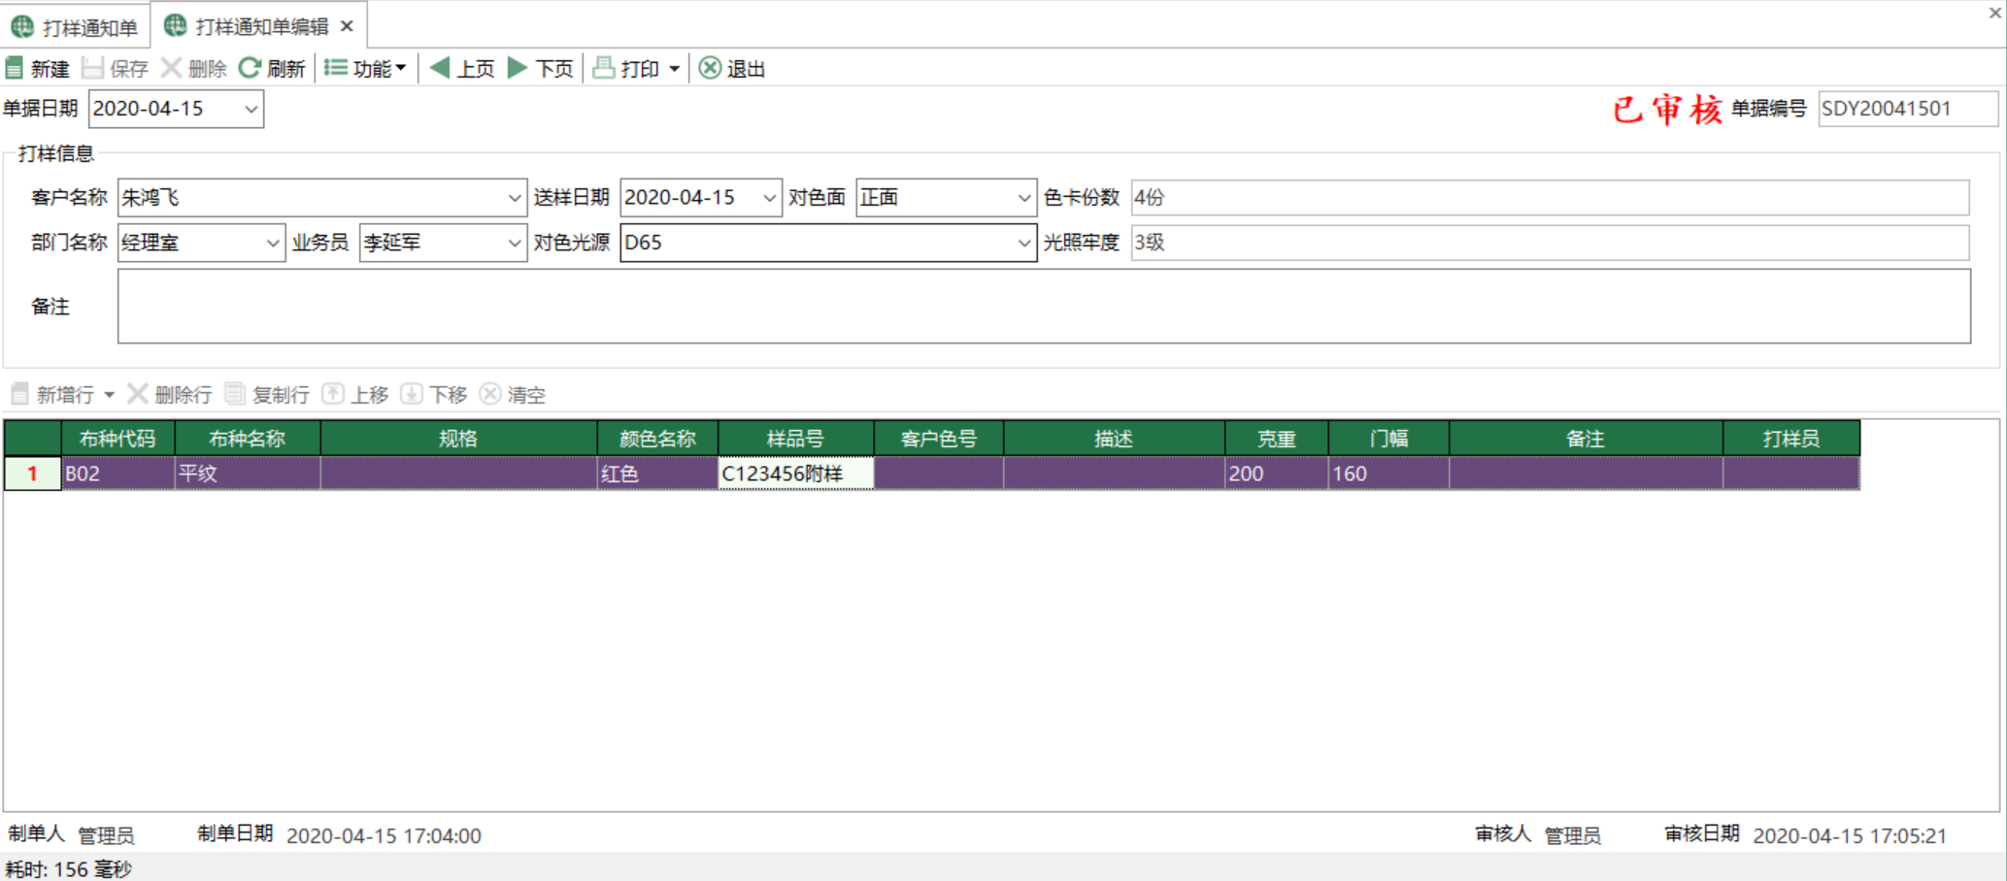The width and height of the screenshot is (2007, 881).
Task: Click the 平纹 cell in the table
Action: coord(248,473)
